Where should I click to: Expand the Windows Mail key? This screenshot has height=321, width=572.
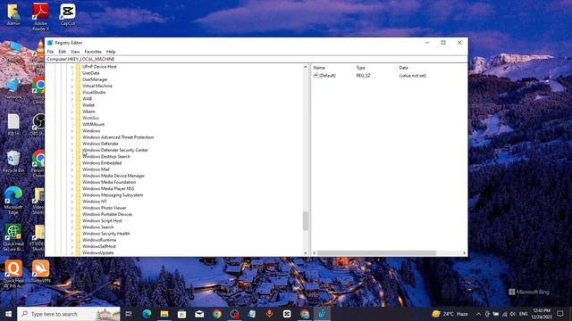[x=72, y=169]
